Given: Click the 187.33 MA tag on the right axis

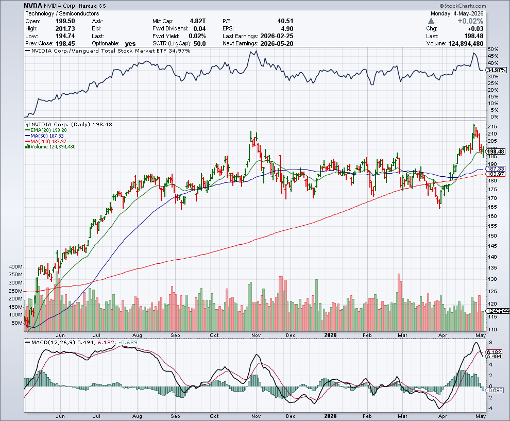Looking at the screenshot, I should [x=496, y=169].
